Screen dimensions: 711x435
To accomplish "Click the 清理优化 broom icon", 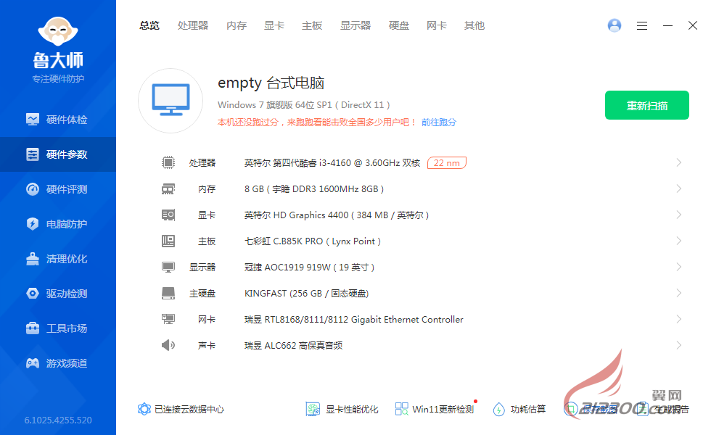I will (x=33, y=259).
